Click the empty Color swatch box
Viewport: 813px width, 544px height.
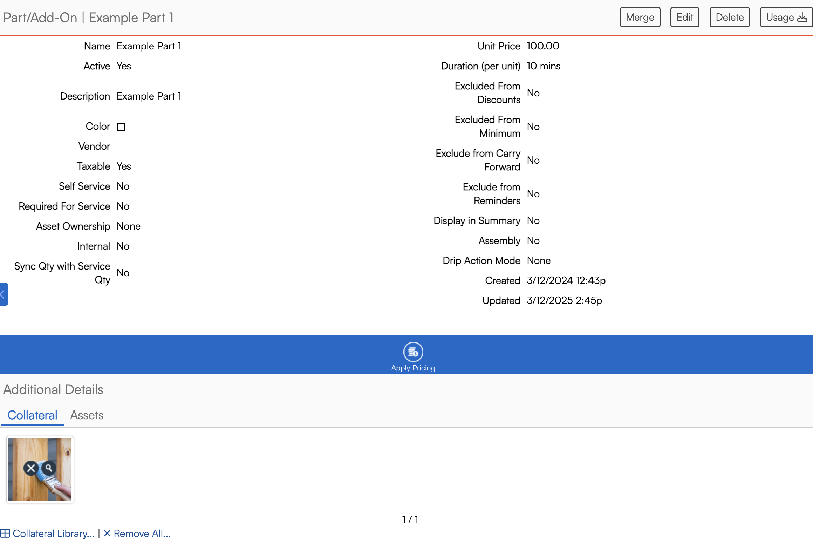coord(121,127)
